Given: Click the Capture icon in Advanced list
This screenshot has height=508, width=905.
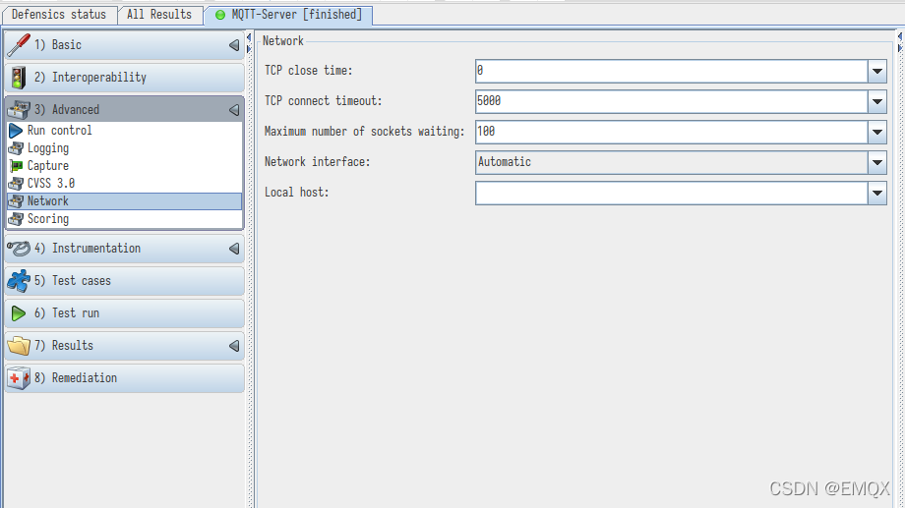Looking at the screenshot, I should pyautogui.click(x=16, y=166).
